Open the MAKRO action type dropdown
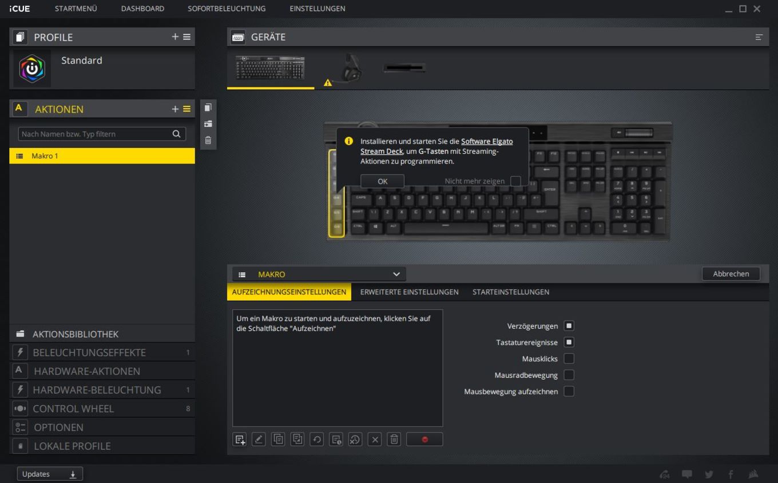778x483 pixels. coord(319,274)
